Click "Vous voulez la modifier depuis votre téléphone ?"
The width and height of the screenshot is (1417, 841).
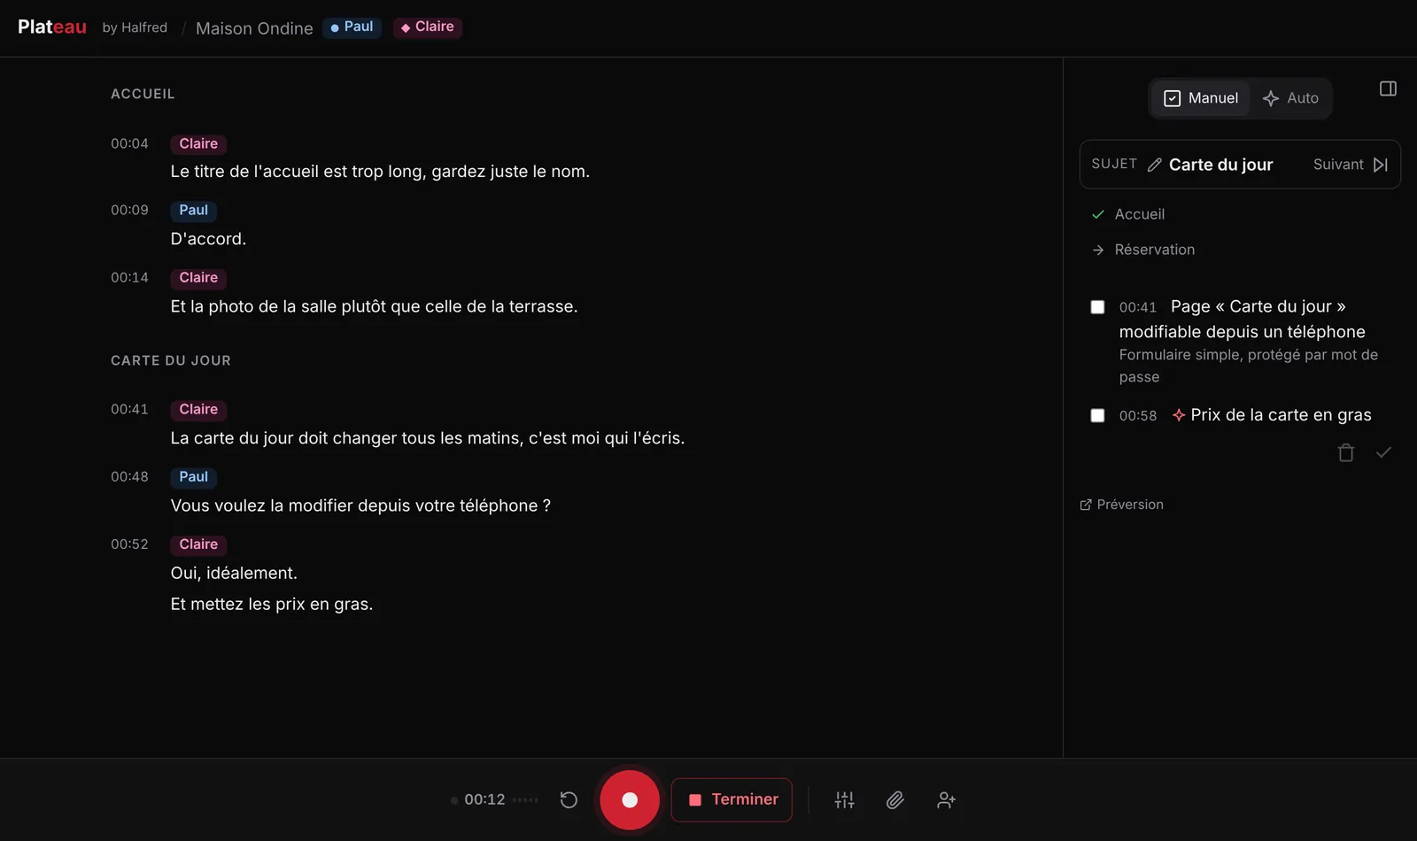click(x=360, y=505)
